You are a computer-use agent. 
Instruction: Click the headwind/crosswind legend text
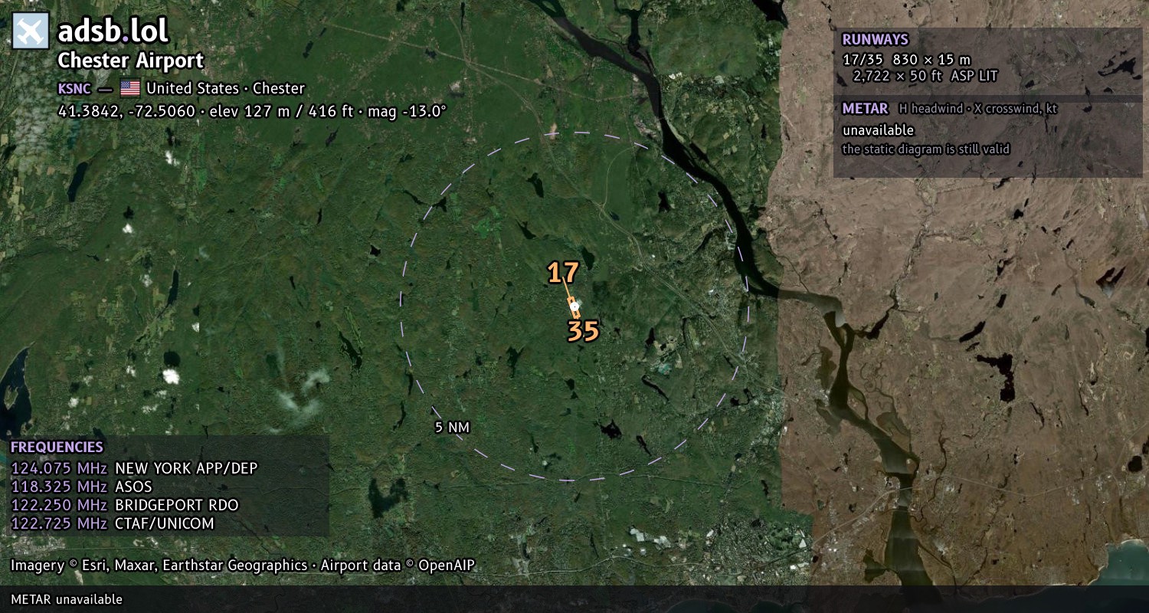(978, 109)
